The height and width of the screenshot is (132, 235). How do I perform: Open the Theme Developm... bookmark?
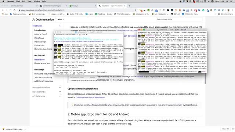(x=122, y=14)
